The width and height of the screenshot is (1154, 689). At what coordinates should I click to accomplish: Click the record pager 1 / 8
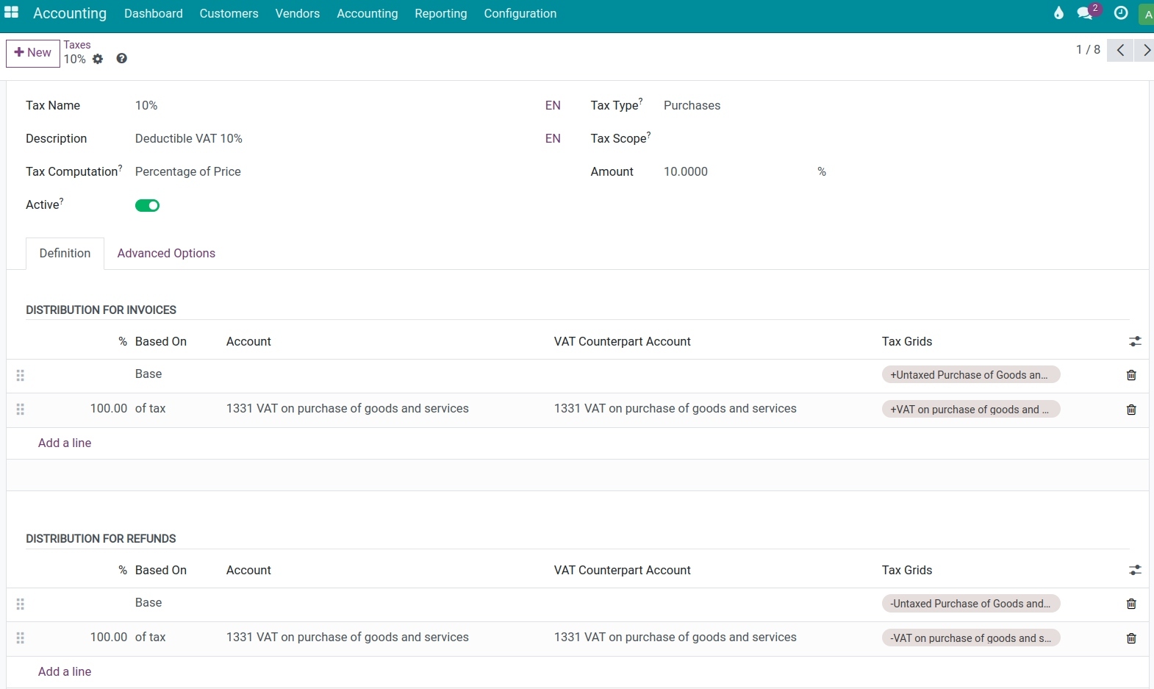(1088, 49)
